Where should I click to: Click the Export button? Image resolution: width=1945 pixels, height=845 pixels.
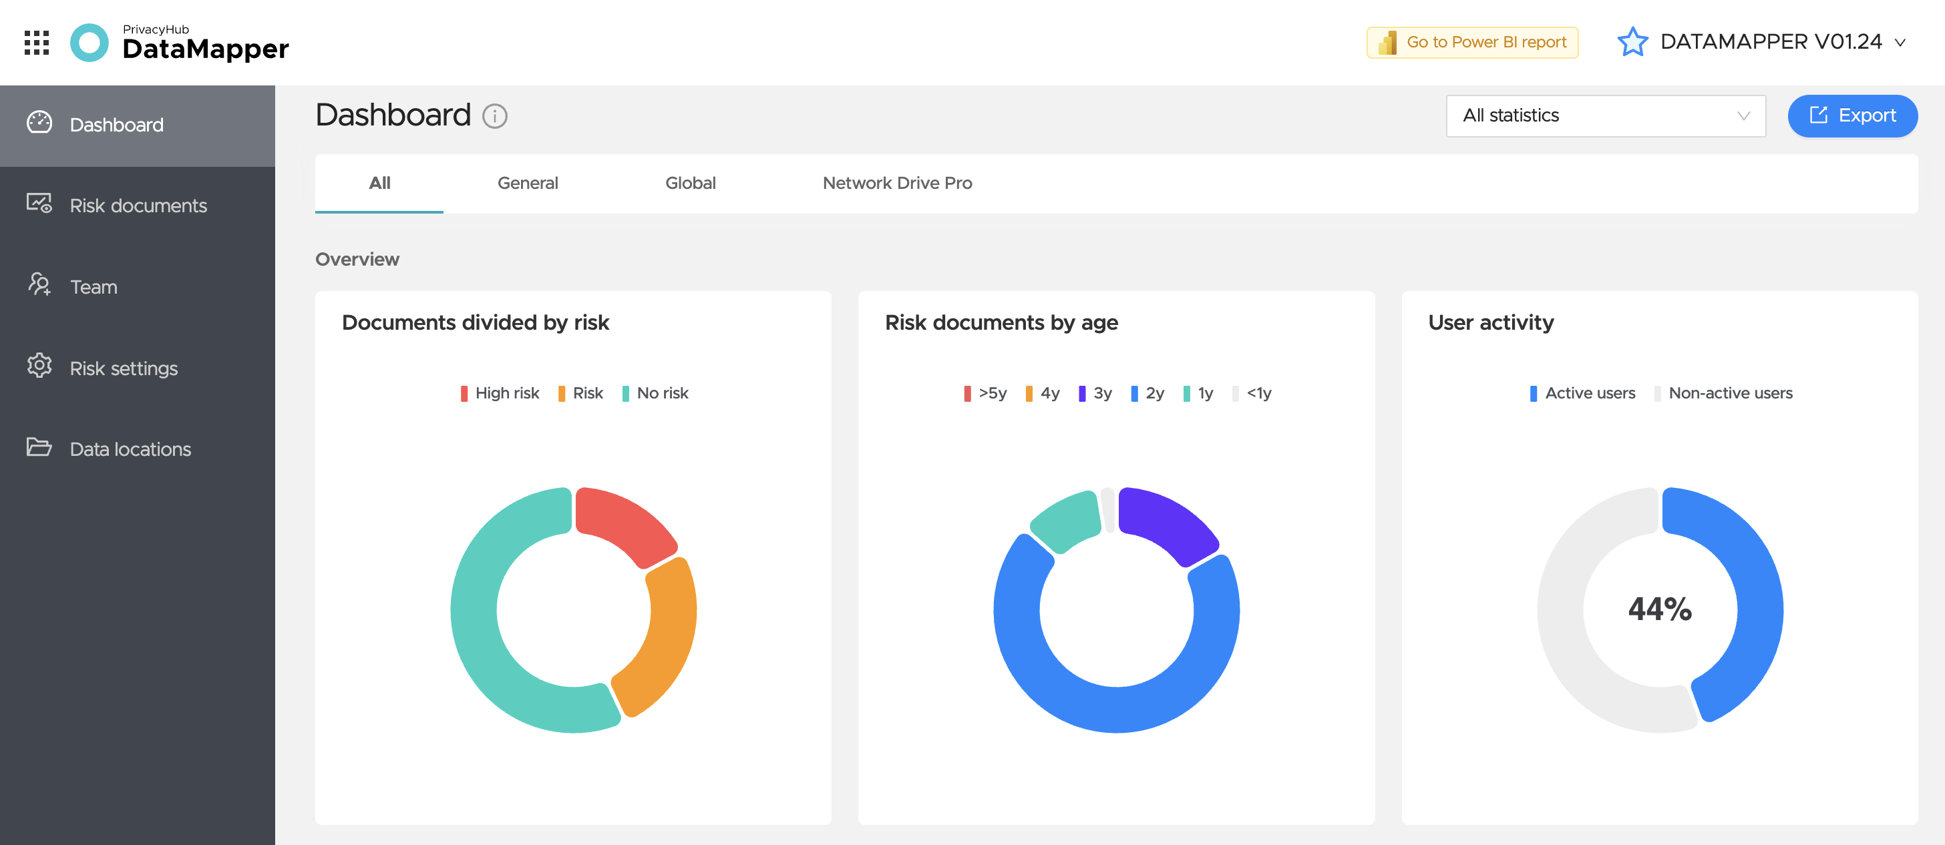(x=1852, y=115)
